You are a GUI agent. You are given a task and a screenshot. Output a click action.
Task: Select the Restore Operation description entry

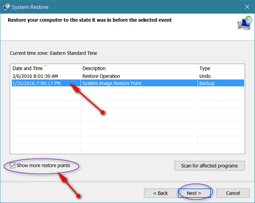101,76
